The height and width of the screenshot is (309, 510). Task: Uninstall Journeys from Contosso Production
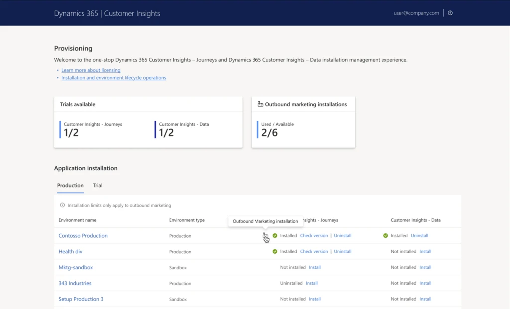(x=342, y=236)
